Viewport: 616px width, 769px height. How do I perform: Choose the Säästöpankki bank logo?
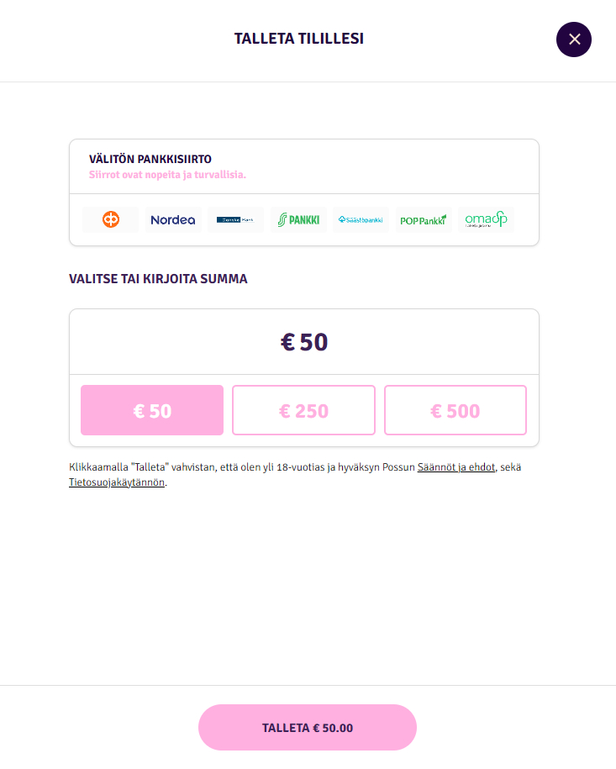[361, 219]
